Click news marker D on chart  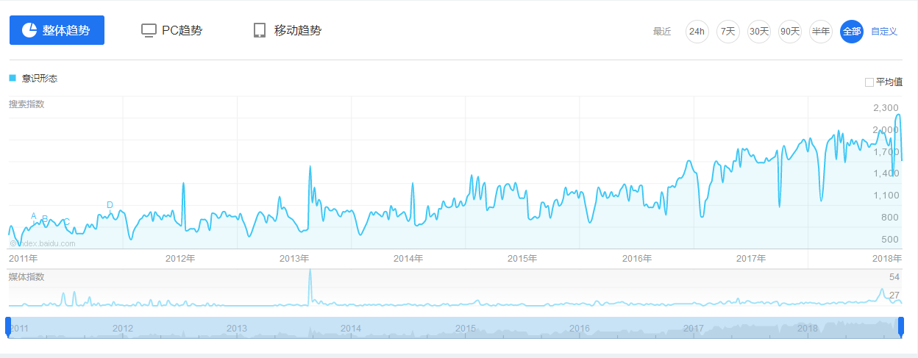110,205
